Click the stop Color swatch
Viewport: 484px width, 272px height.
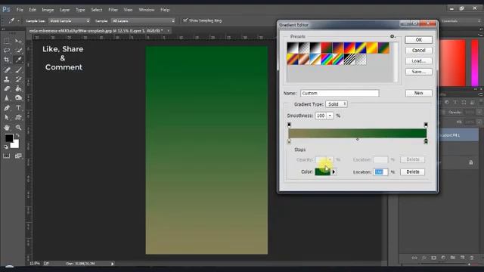(323, 172)
